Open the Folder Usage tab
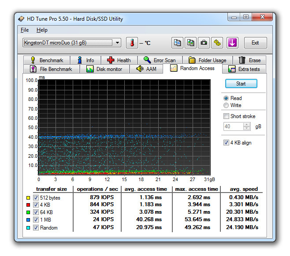290x256 pixels. [208, 60]
